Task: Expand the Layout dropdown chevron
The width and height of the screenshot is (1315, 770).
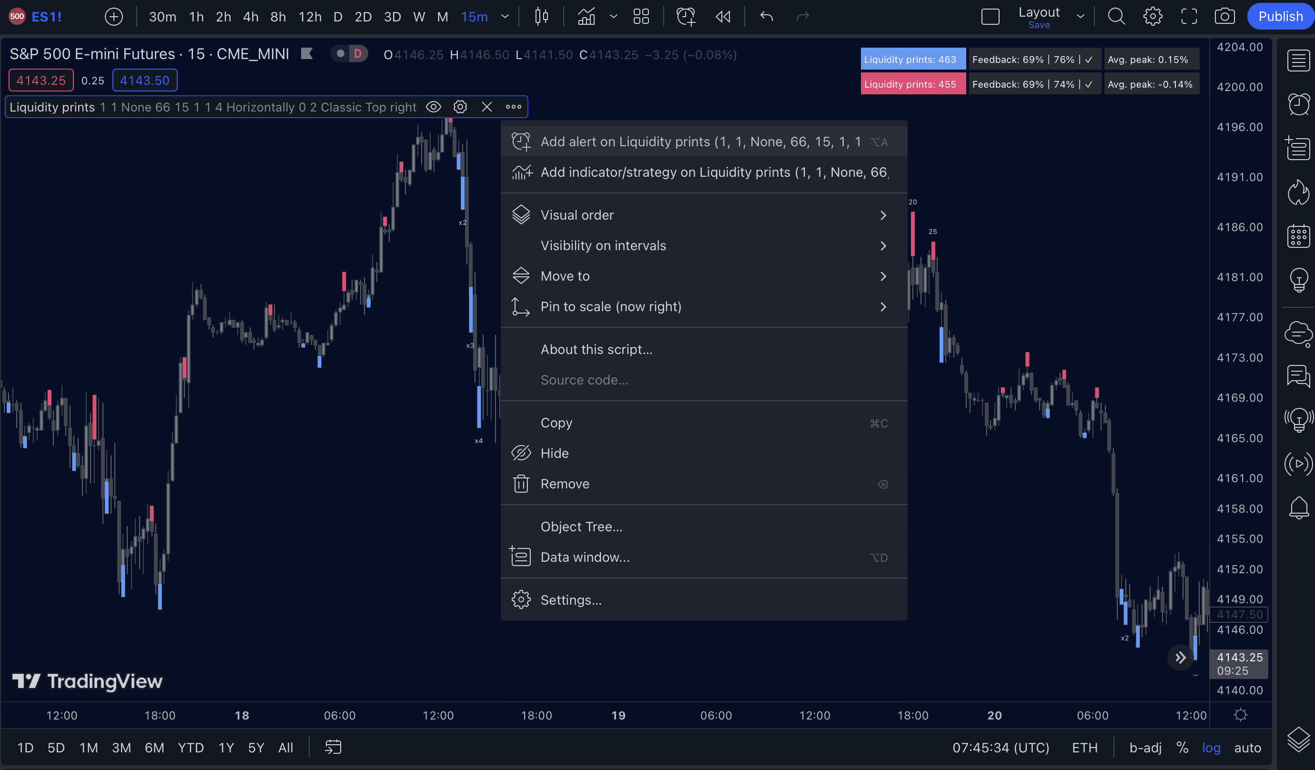Action: 1080,17
